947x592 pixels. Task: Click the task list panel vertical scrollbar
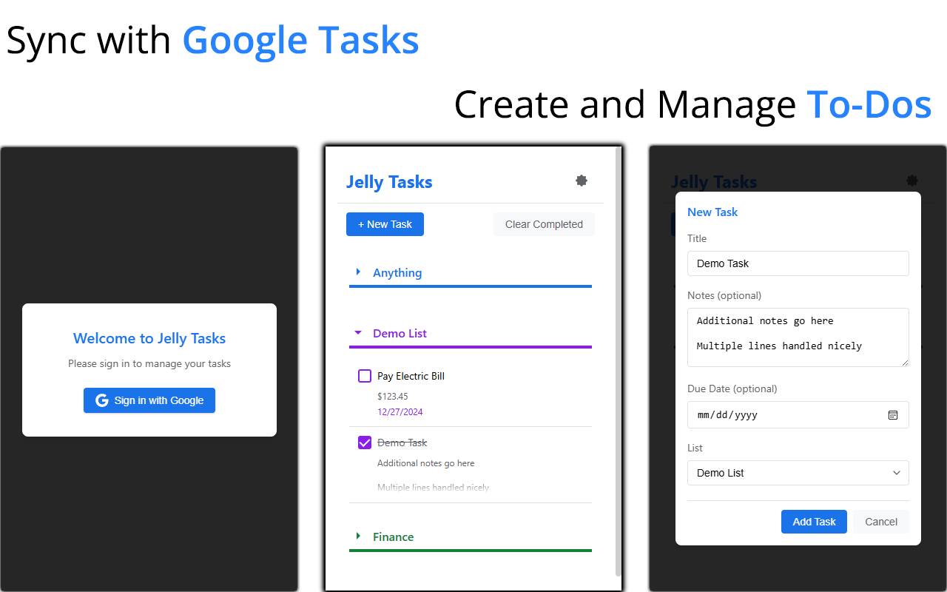pos(619,361)
